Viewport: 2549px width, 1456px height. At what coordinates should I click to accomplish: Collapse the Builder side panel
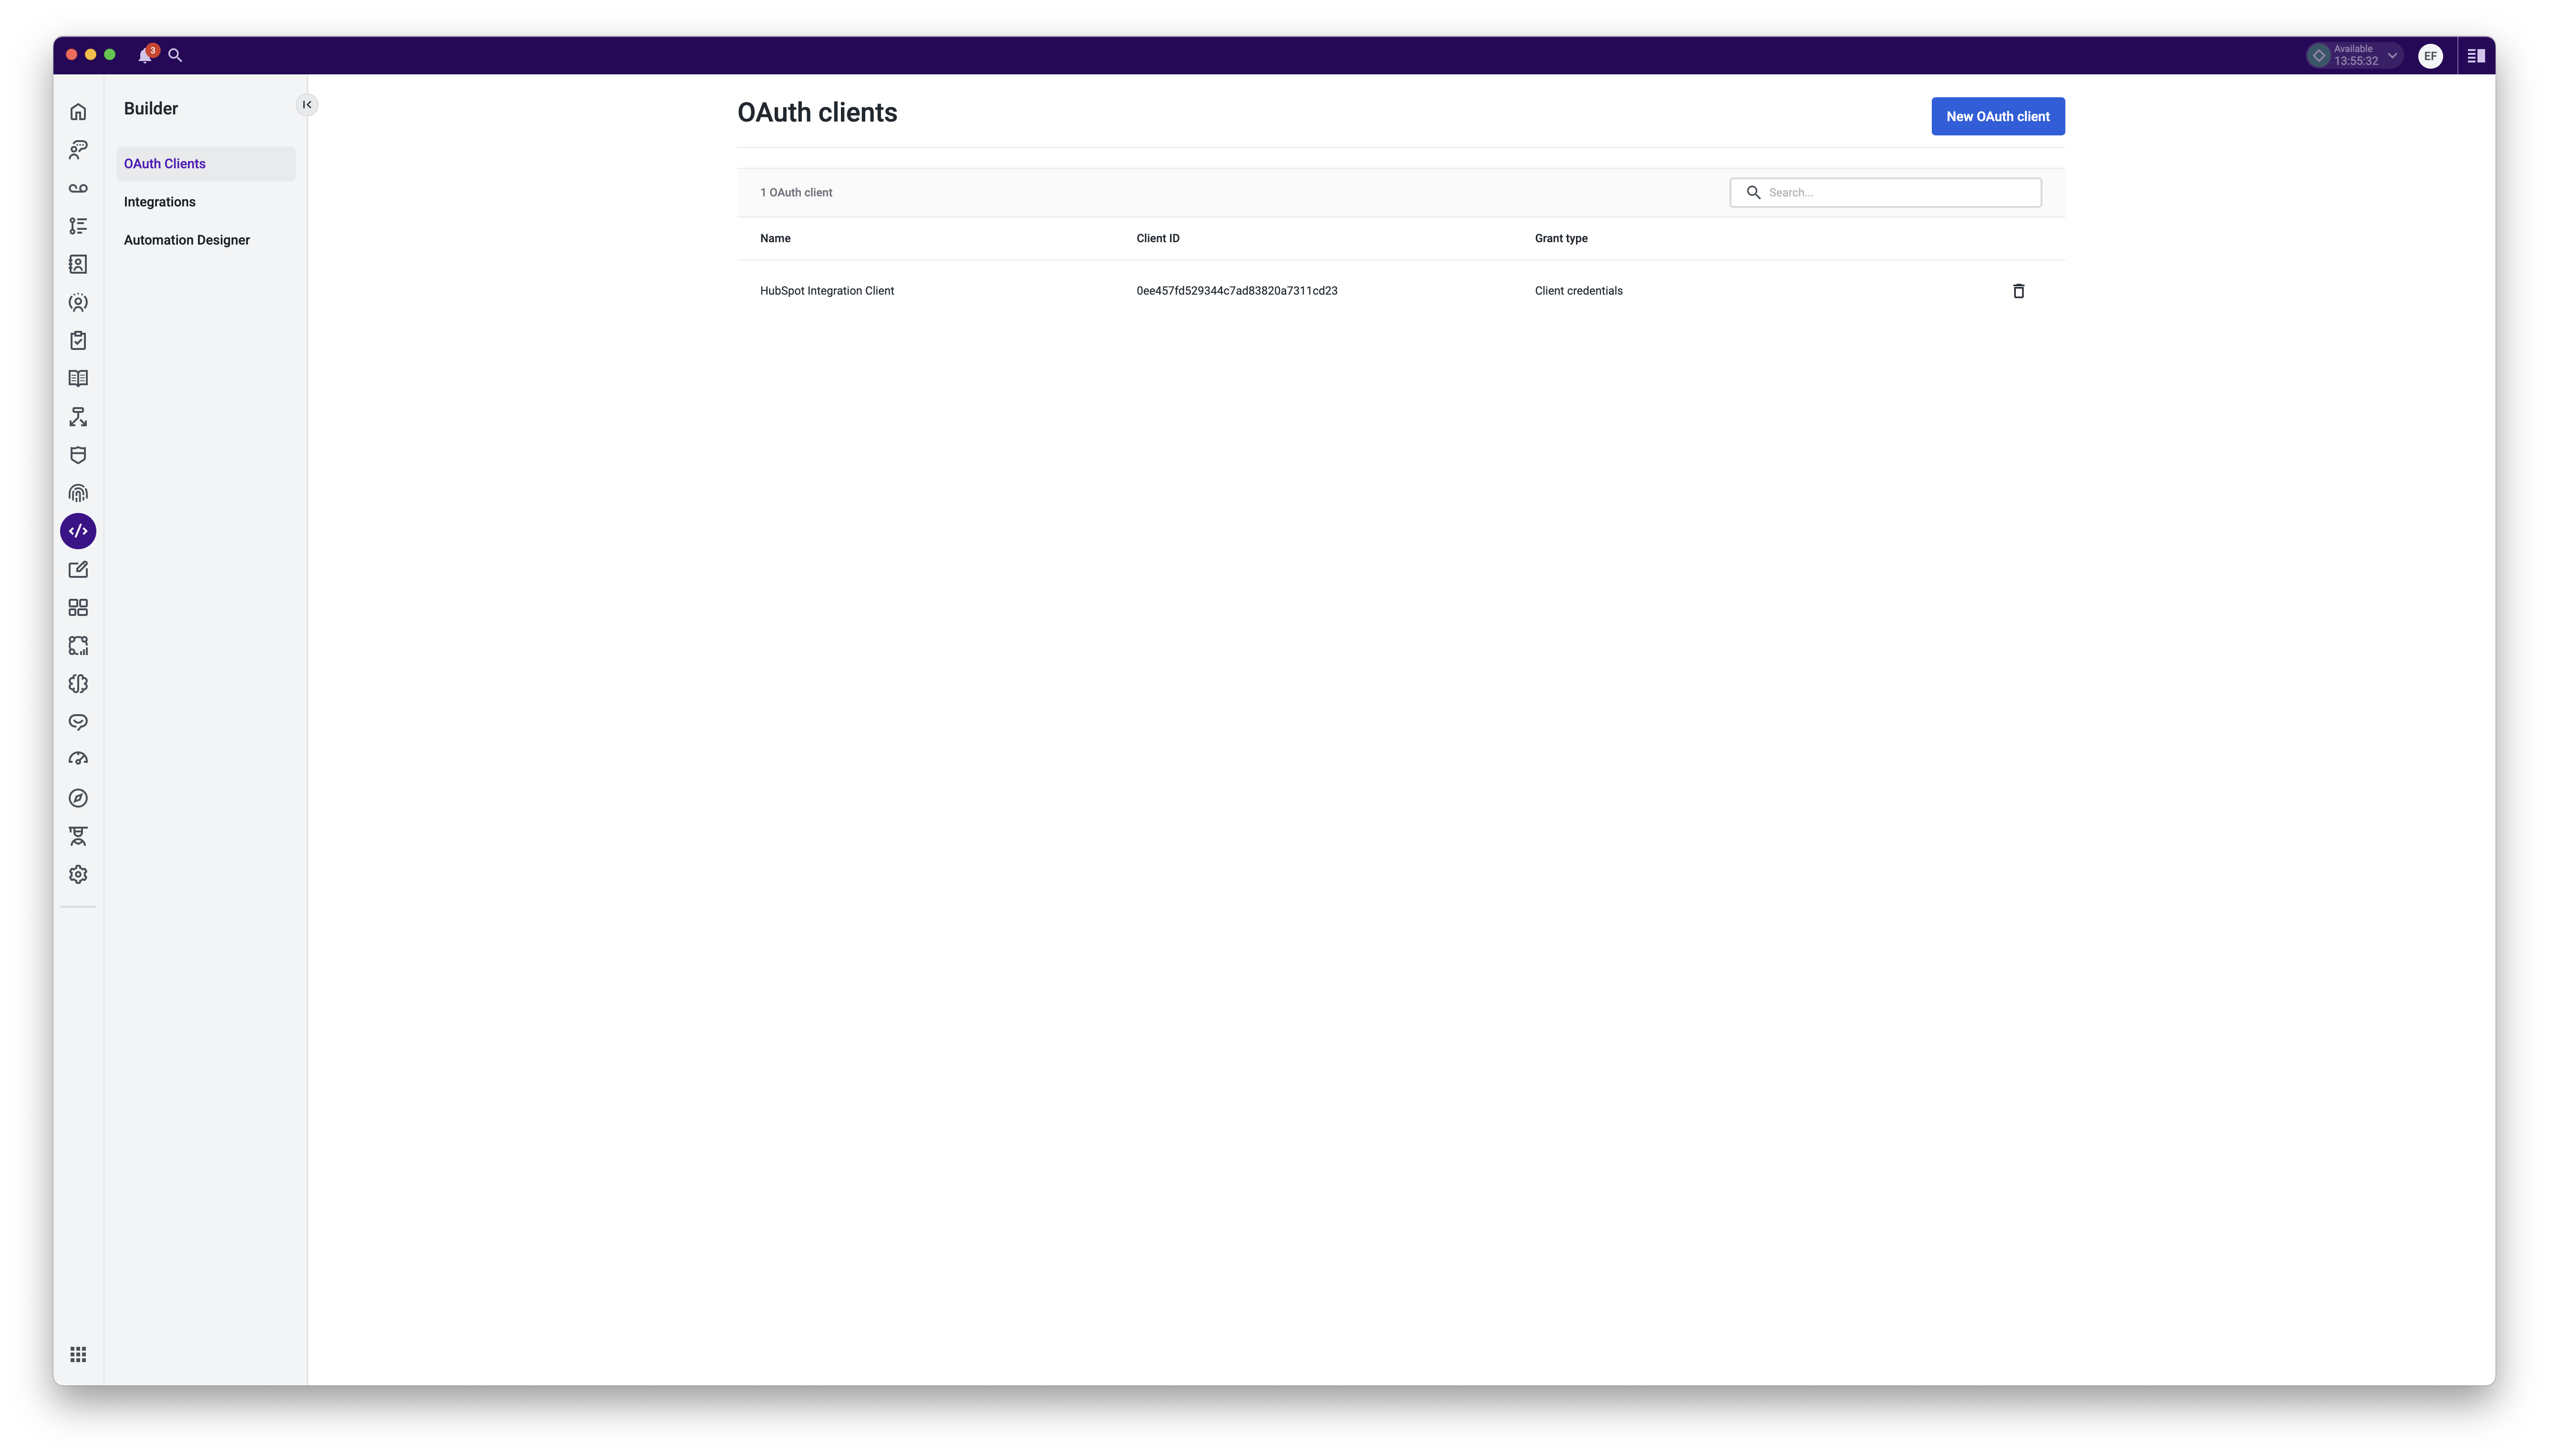click(x=307, y=105)
